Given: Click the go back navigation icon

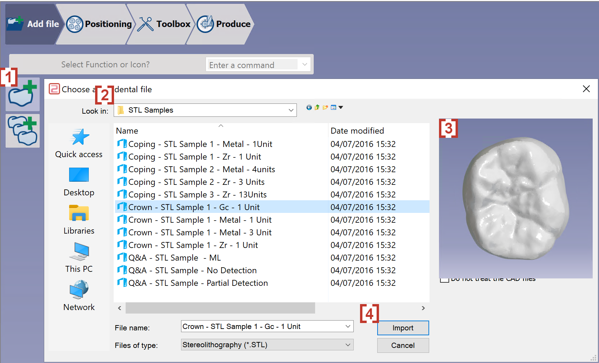Looking at the screenshot, I should point(309,108).
